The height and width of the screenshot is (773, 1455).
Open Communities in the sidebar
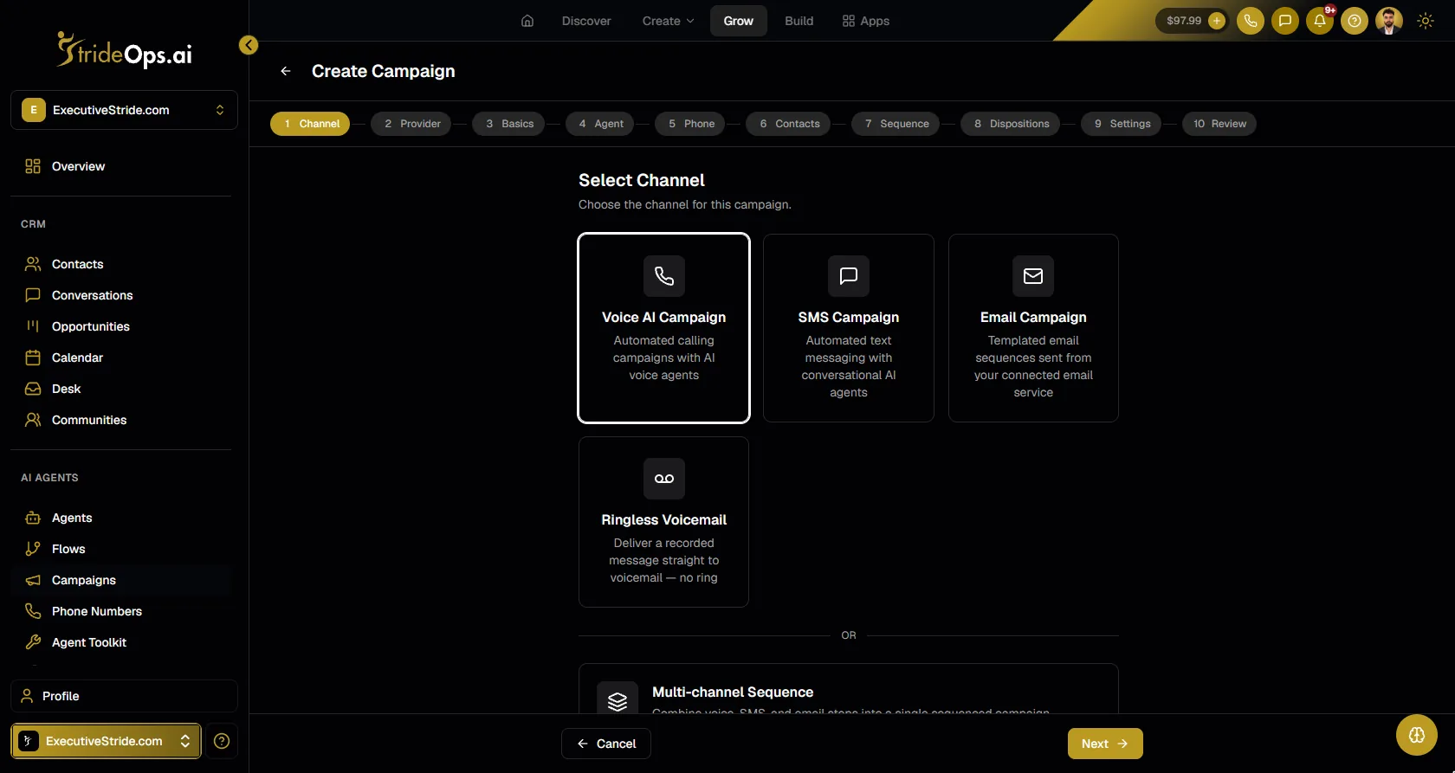(x=120, y=420)
